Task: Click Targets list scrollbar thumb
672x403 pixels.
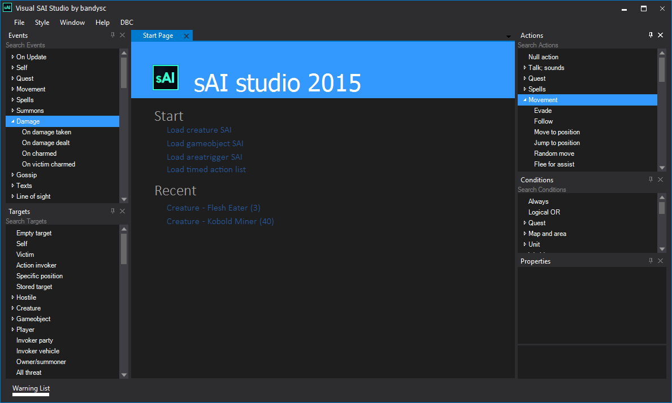Action: coord(124,248)
